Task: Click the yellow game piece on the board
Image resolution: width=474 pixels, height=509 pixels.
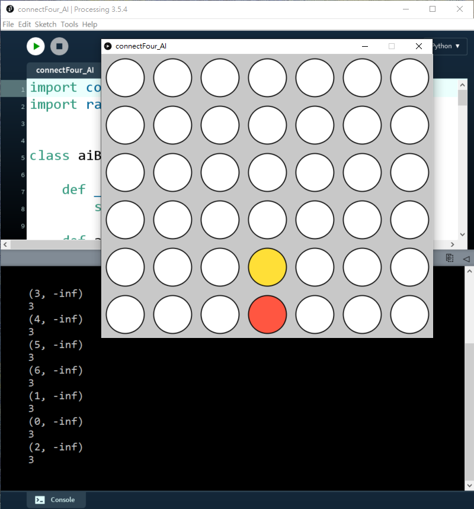Action: tap(267, 267)
